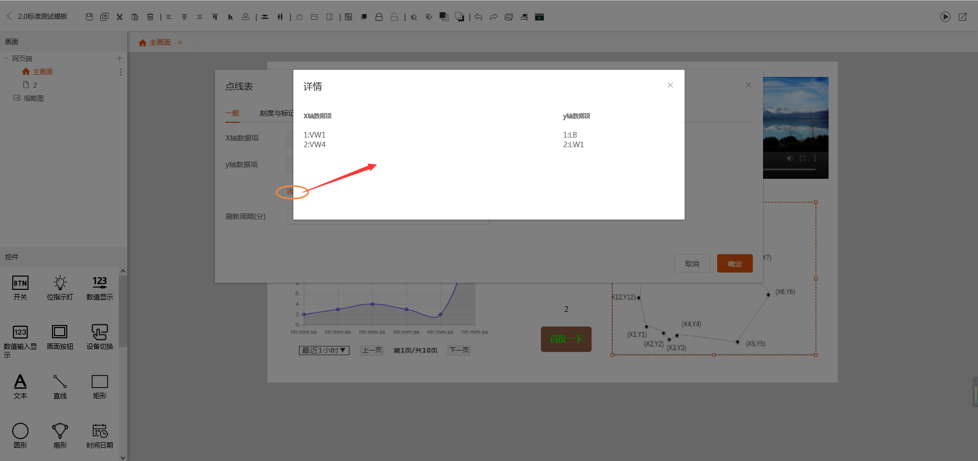Select the 时间日期 control
Image resolution: width=978 pixels, height=461 pixels.
(x=100, y=436)
